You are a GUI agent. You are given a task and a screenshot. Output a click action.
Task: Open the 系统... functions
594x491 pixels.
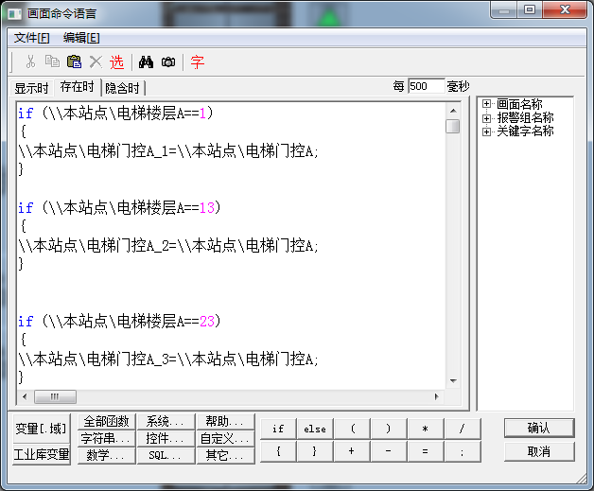166,421
